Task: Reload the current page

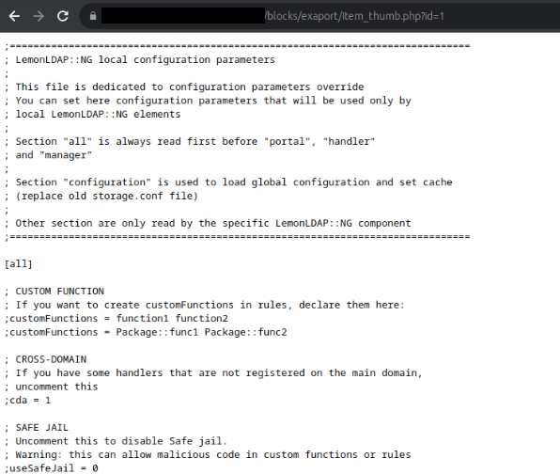Action: point(63,16)
